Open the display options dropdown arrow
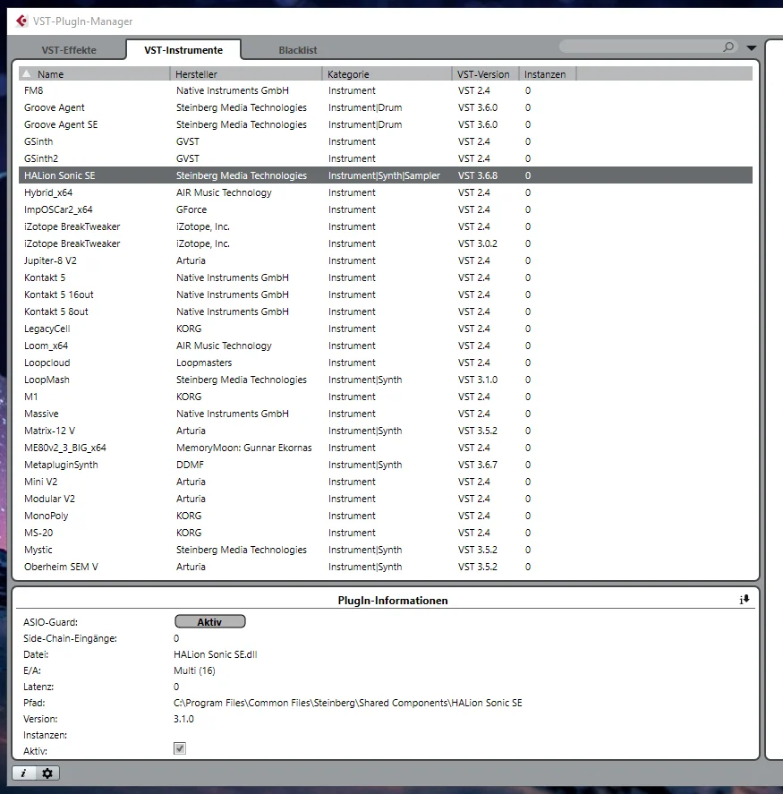 point(752,47)
